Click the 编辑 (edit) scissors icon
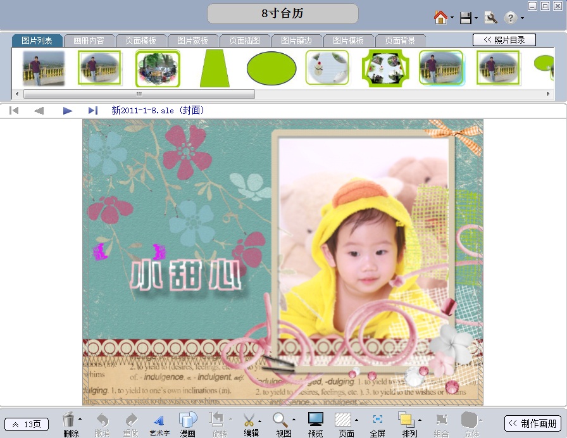 coord(249,420)
